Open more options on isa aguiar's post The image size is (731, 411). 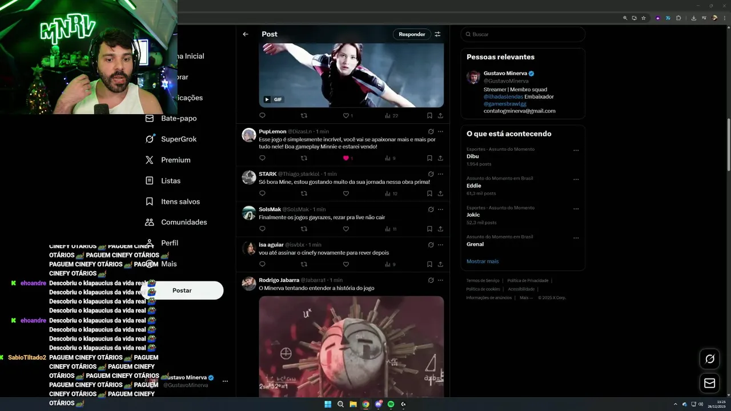tap(440, 245)
